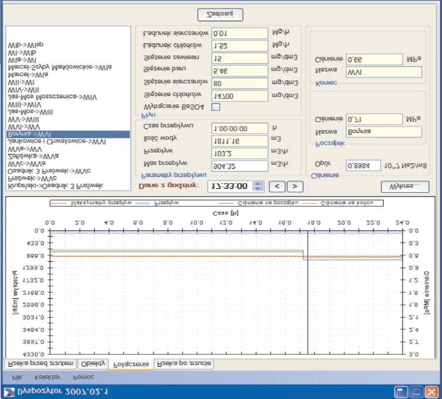Open the Kolektor menu

(47, 377)
